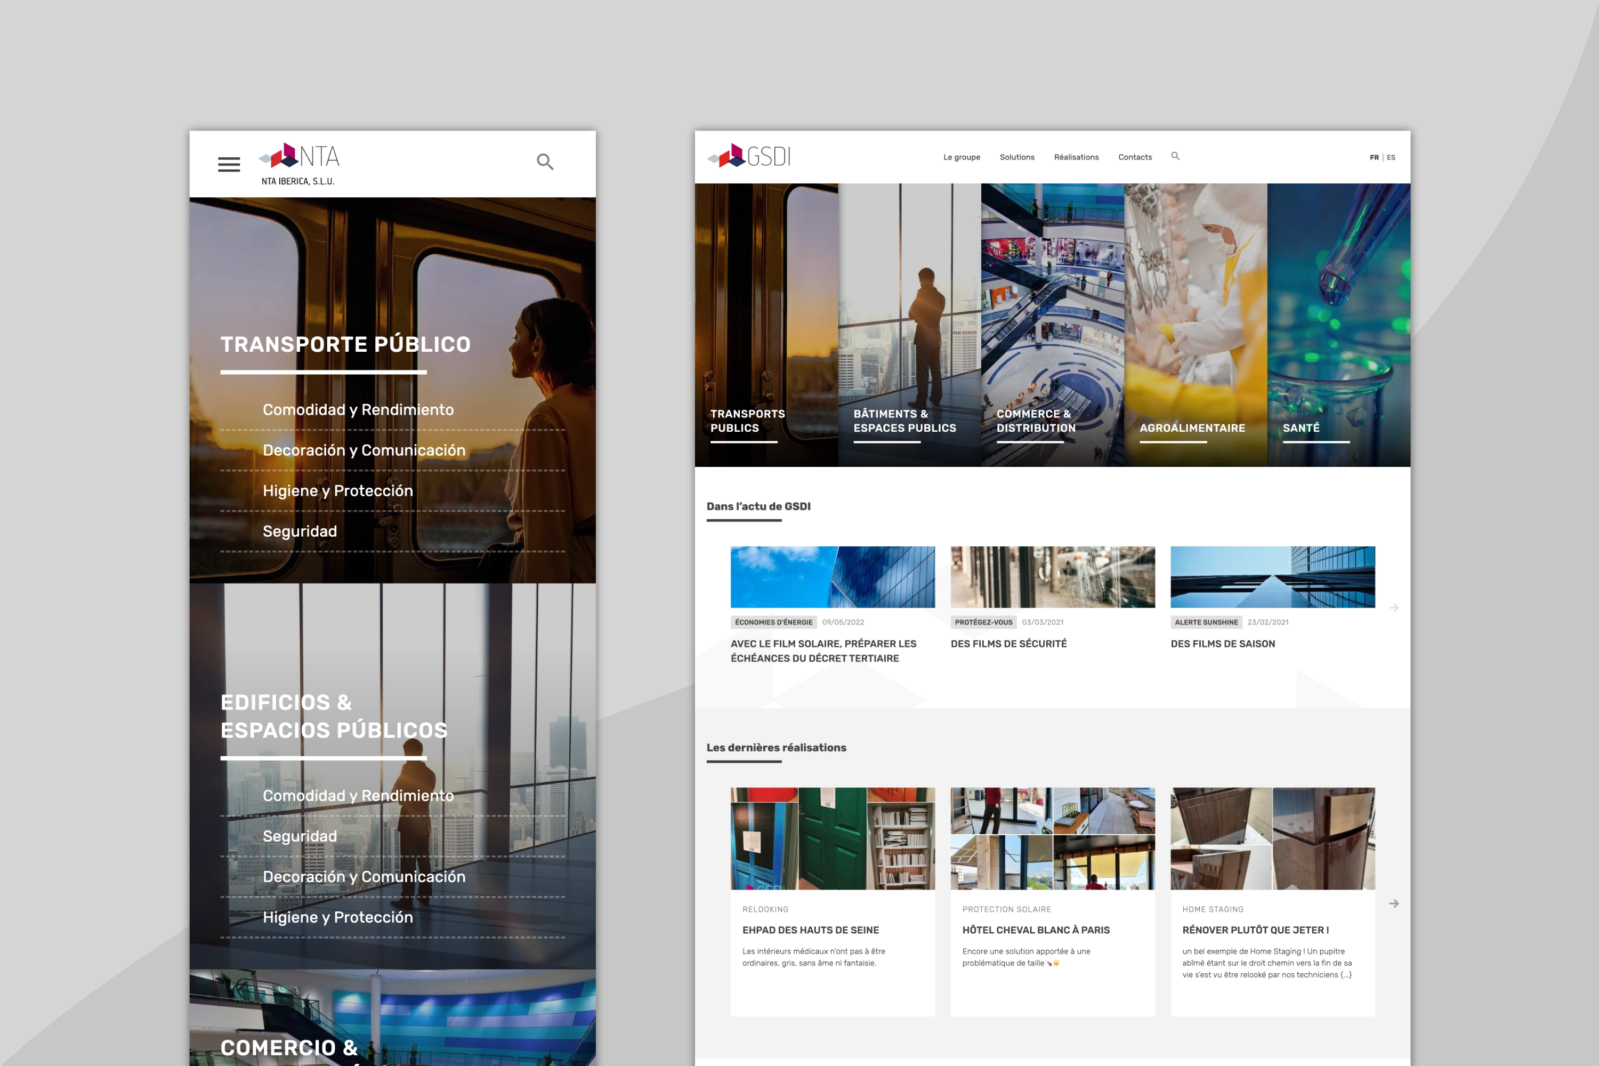Click the NTA Iberica logo
The image size is (1599, 1066).
click(x=299, y=164)
